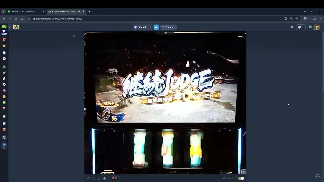The height and width of the screenshot is (182, 324).
Task: Open the Chrome profile avatar
Action: (314, 19)
